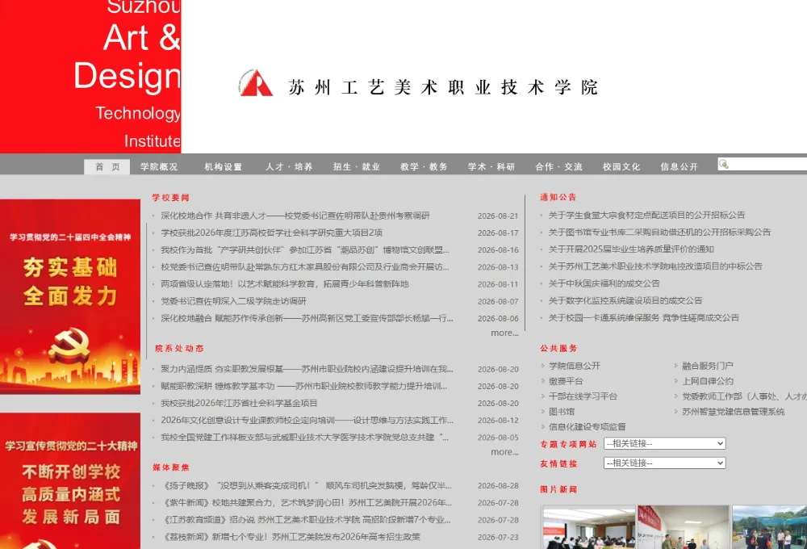Click the search magnifier icon

[x=724, y=164]
